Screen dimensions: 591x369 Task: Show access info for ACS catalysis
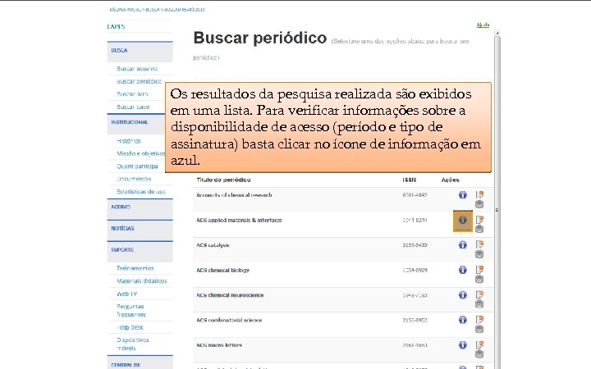point(462,244)
